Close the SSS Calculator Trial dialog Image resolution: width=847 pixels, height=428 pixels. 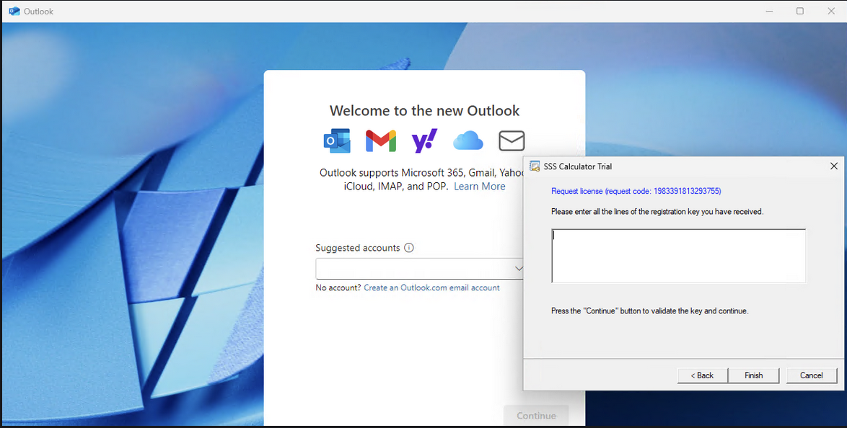833,166
